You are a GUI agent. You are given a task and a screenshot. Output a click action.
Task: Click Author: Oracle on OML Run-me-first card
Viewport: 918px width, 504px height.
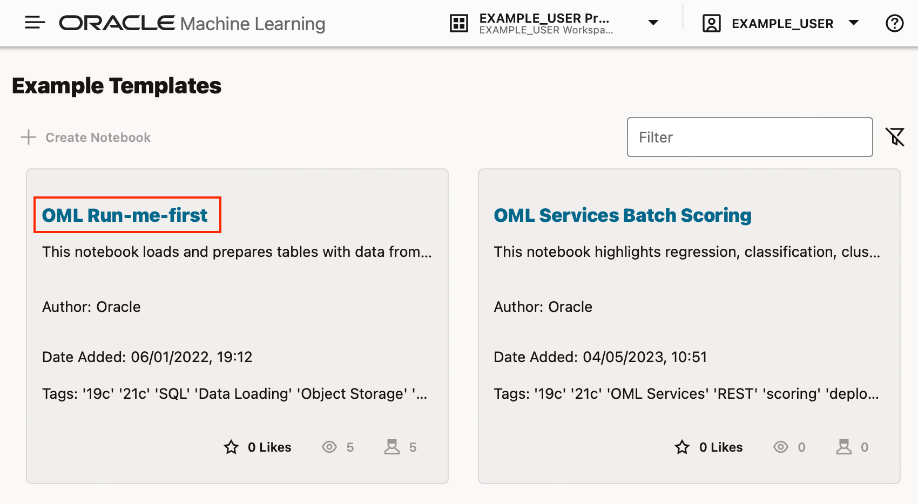point(91,307)
